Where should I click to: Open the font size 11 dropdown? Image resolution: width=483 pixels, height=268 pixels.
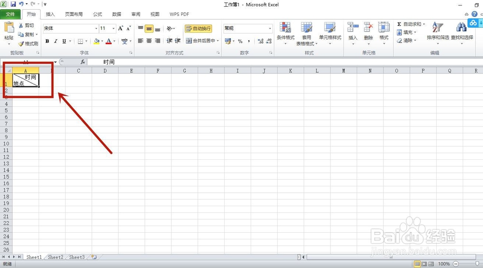point(114,28)
